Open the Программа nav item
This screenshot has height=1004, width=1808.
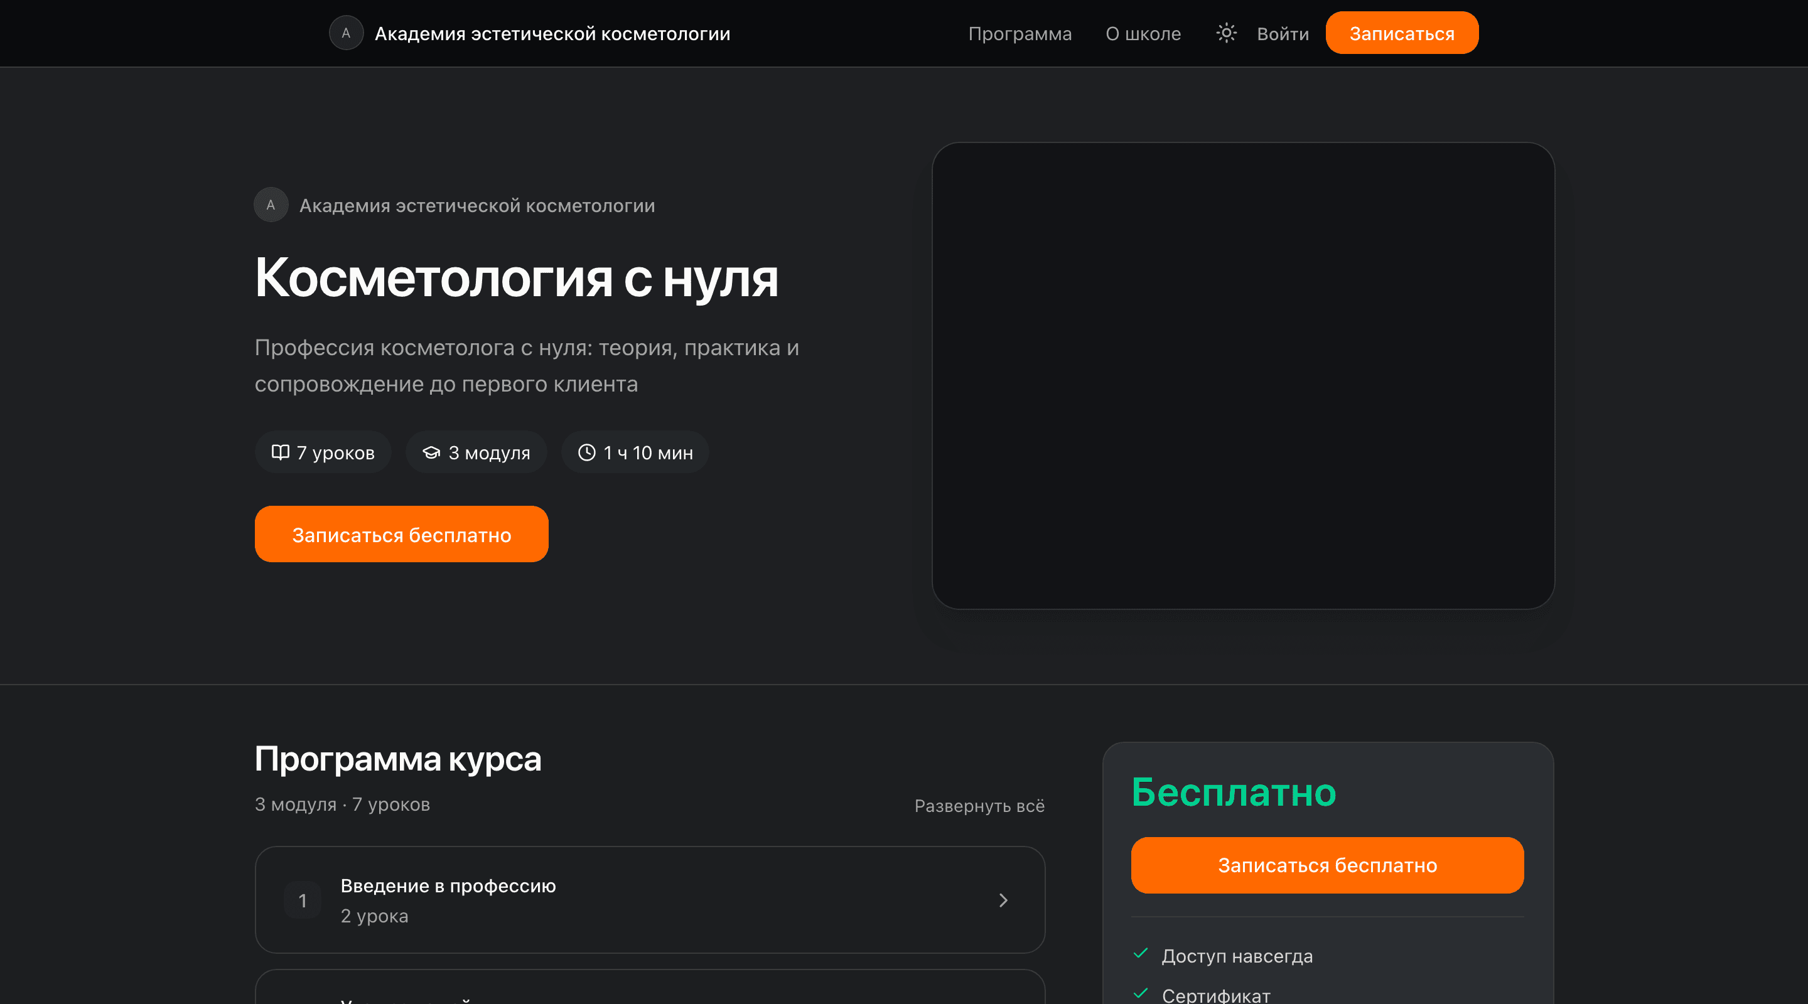(x=1020, y=34)
